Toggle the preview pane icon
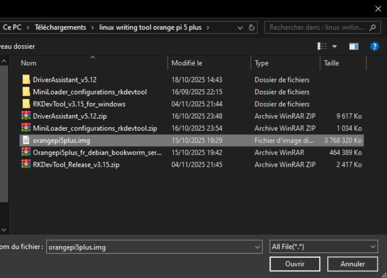Viewport: 387px width, 278px height. point(354,46)
